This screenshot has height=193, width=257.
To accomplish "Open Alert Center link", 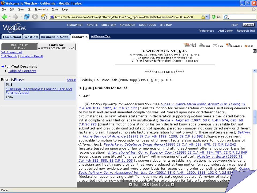I will pos(225,31).
